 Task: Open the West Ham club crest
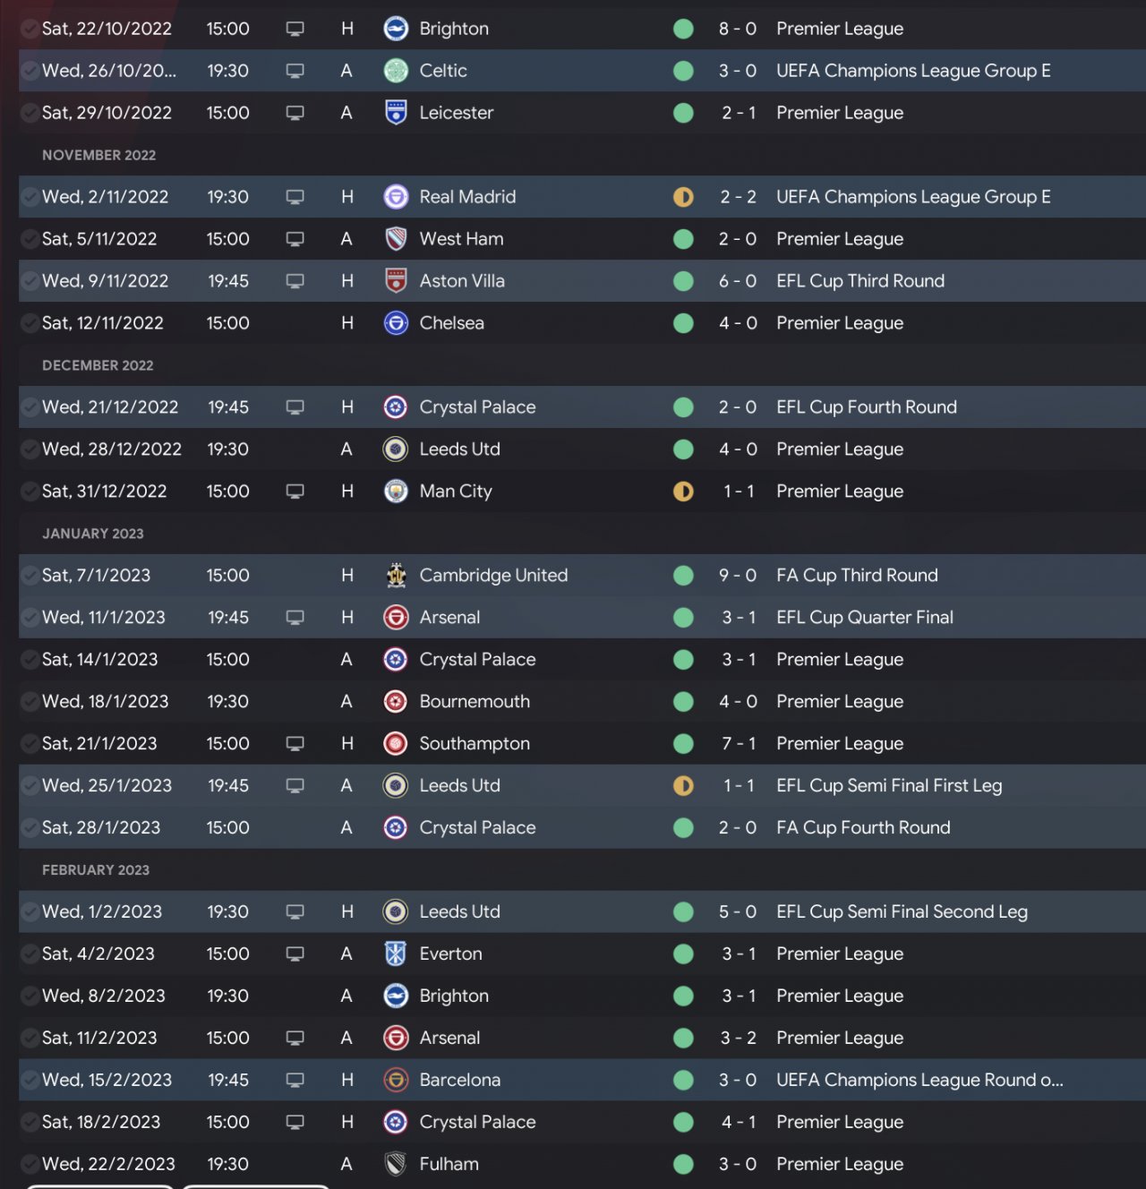396,239
